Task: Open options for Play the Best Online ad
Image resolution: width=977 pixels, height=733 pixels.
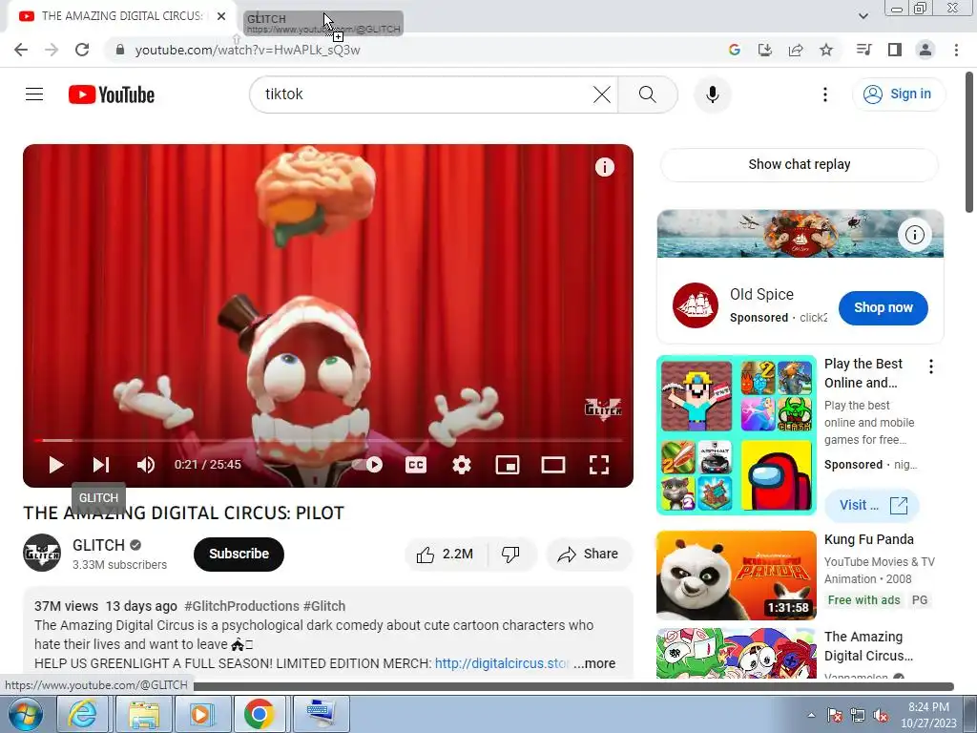Action: tap(931, 366)
